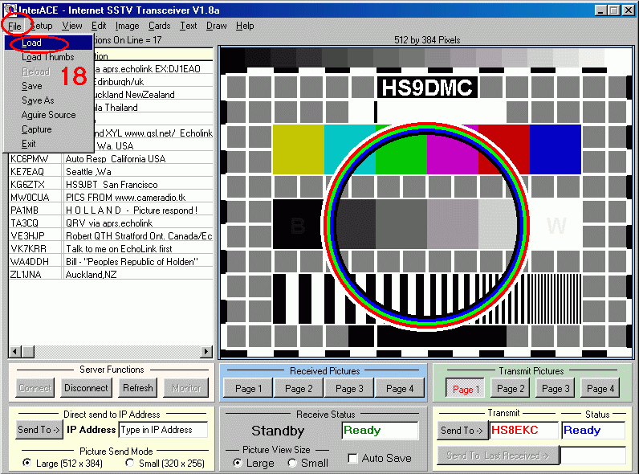Screen dimensions: 639x474
Task: Open the Image menu
Action: pyautogui.click(x=127, y=26)
